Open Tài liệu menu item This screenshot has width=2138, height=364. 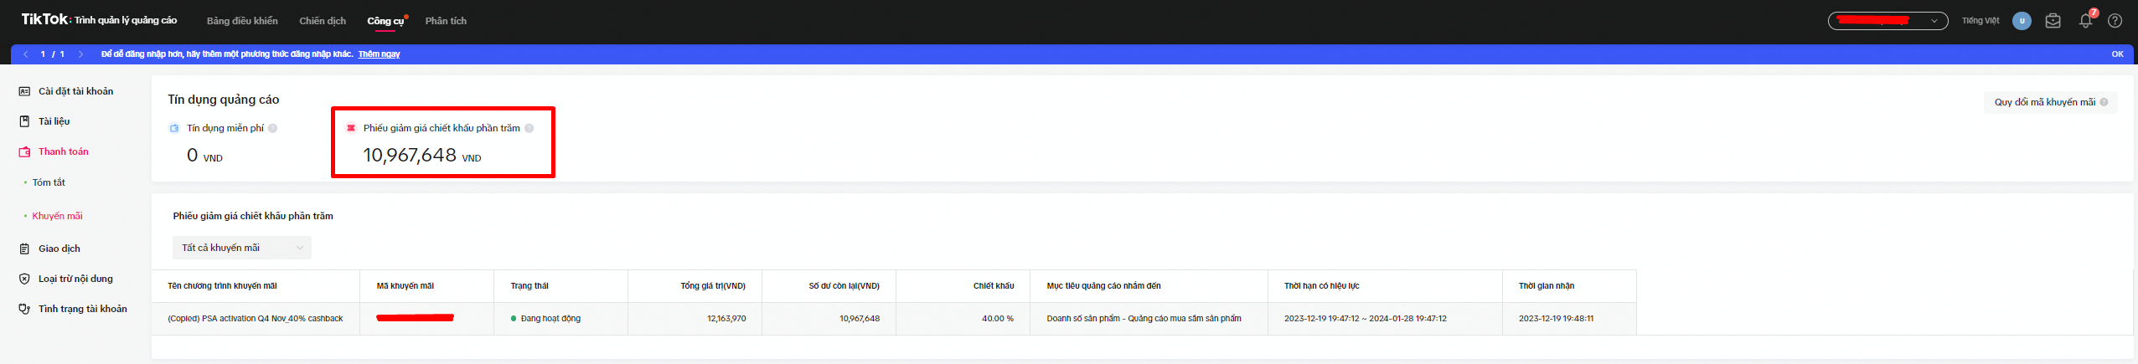pyautogui.click(x=54, y=121)
